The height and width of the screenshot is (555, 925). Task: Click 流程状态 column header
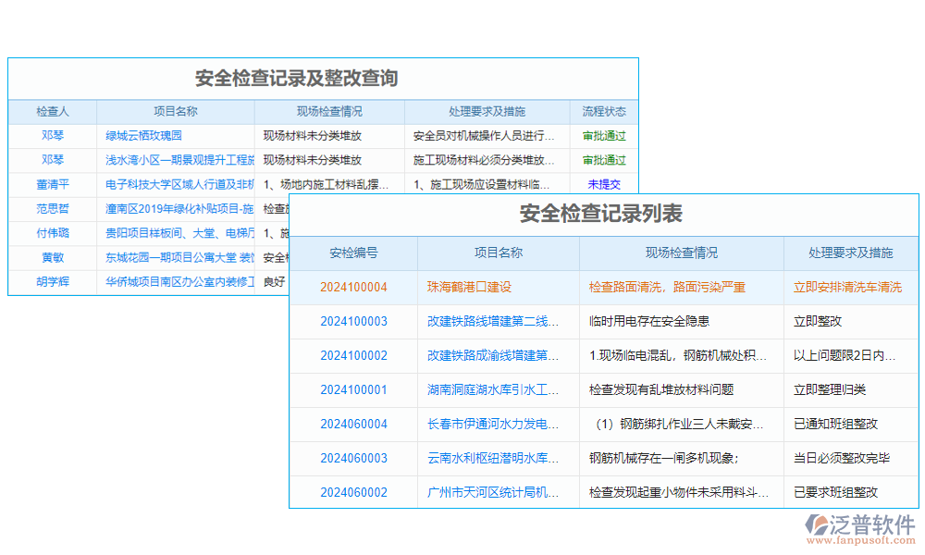pos(605,111)
